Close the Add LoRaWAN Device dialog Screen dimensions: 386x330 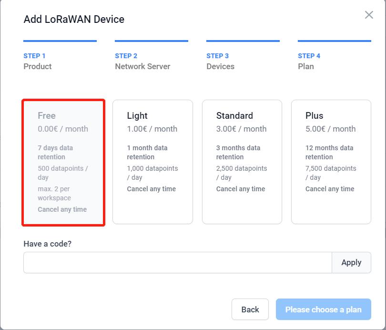[x=369, y=15]
